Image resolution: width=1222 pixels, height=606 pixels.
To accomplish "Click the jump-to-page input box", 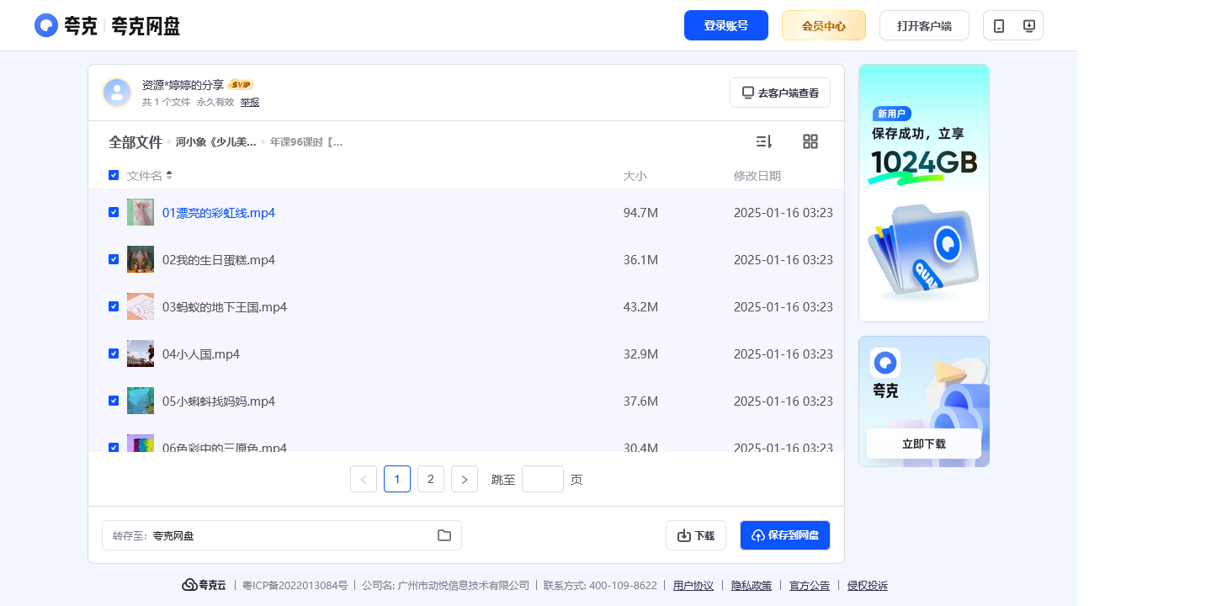I will pyautogui.click(x=543, y=479).
